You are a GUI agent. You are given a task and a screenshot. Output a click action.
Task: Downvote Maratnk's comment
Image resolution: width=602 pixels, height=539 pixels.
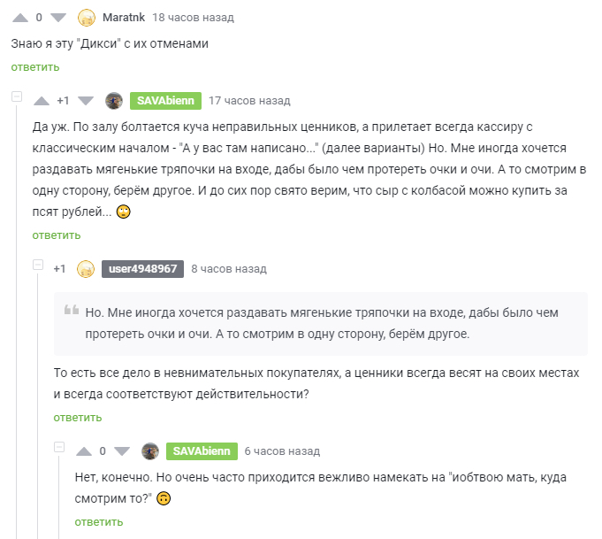[x=58, y=18]
